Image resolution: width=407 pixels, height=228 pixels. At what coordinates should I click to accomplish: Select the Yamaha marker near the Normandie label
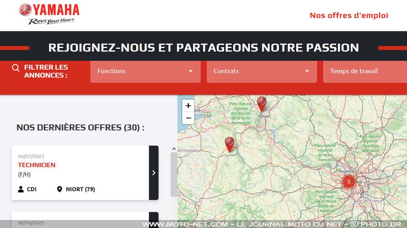[x=229, y=144]
